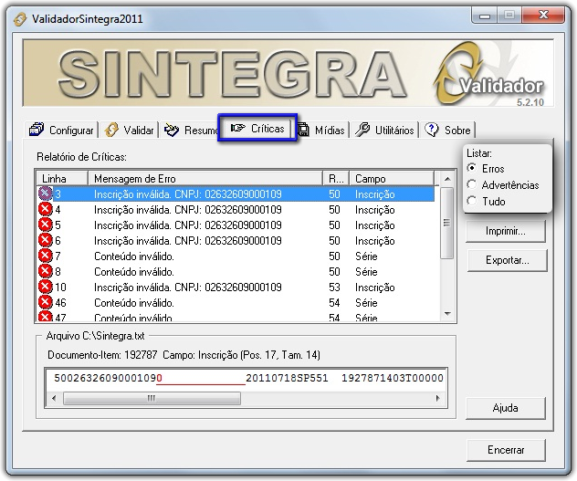Click the vertical scrollbar thumb of error list
This screenshot has height=481, width=577.
point(447,223)
